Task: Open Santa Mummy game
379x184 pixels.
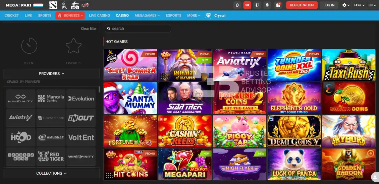Action: click(x=130, y=98)
